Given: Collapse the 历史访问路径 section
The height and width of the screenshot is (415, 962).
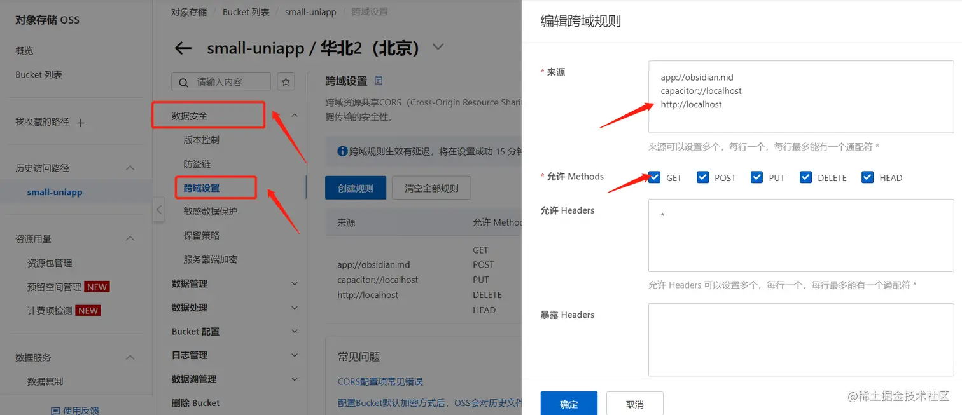Looking at the screenshot, I should pos(130,168).
